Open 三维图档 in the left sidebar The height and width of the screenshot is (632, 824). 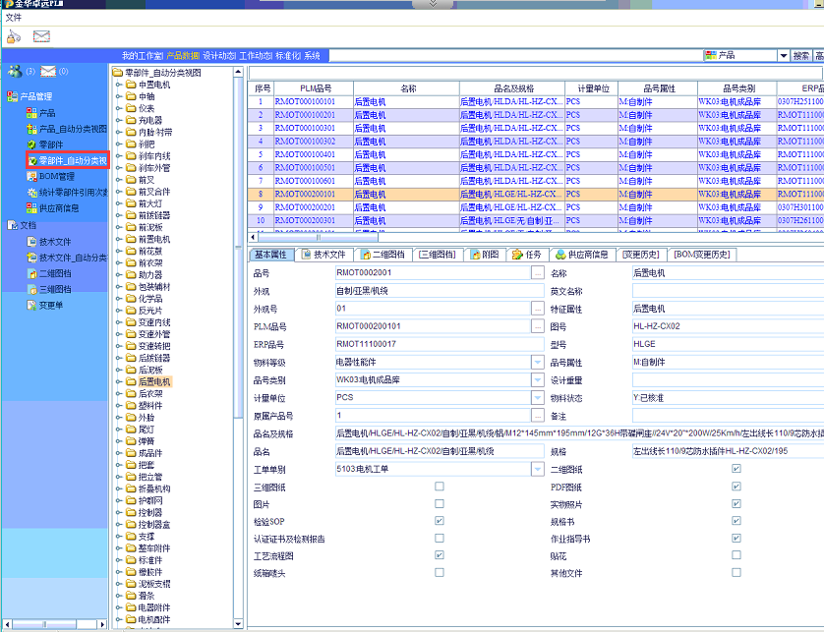click(x=54, y=289)
